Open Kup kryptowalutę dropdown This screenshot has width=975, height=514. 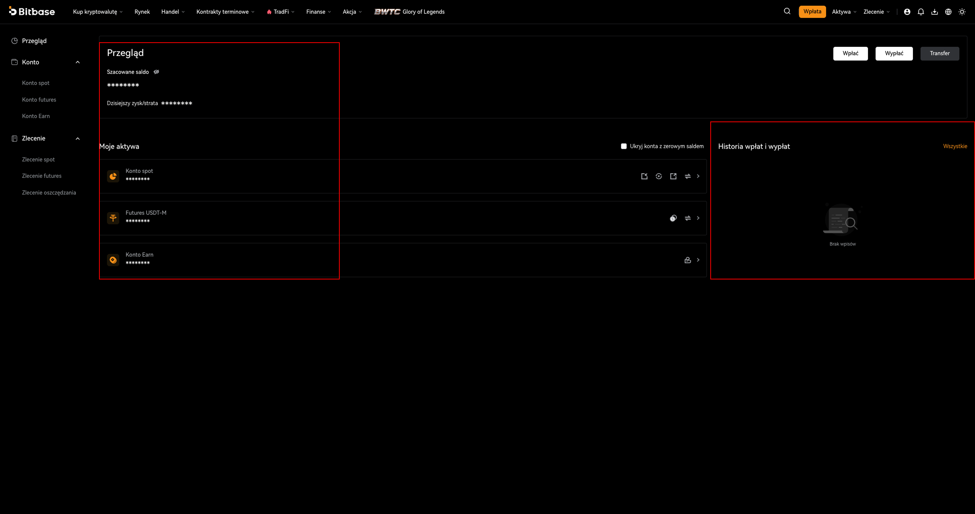pos(98,12)
